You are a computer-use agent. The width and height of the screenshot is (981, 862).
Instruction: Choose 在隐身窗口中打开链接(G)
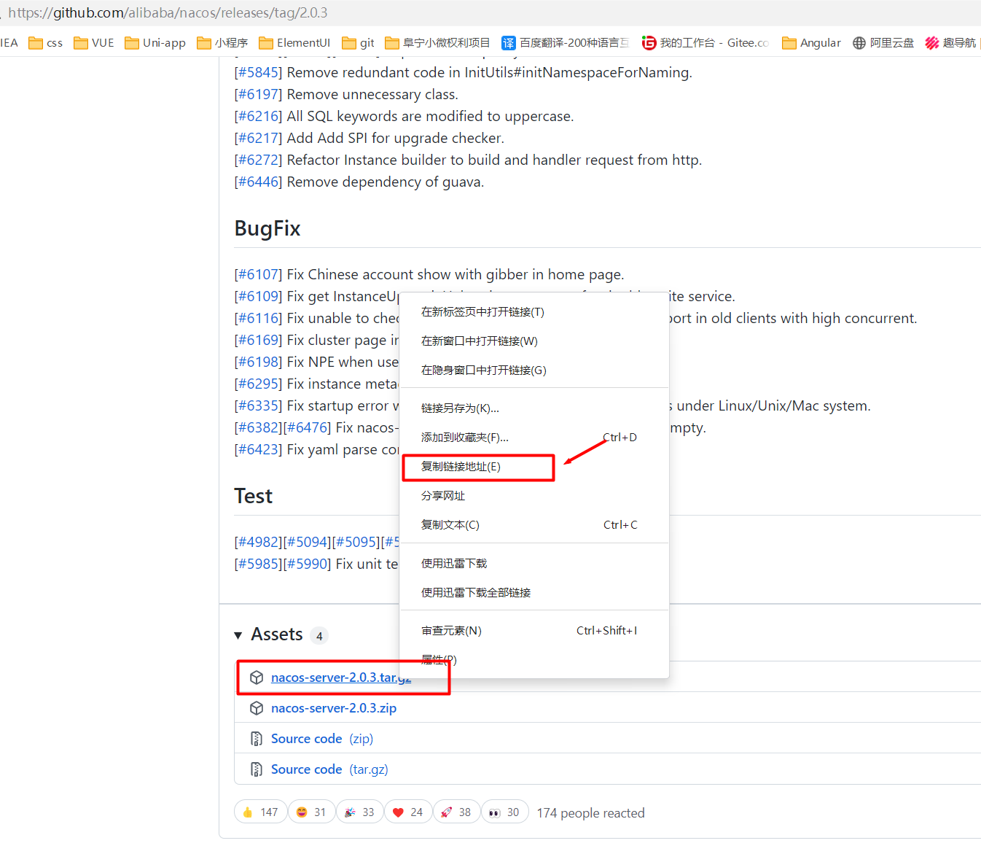tap(534, 370)
